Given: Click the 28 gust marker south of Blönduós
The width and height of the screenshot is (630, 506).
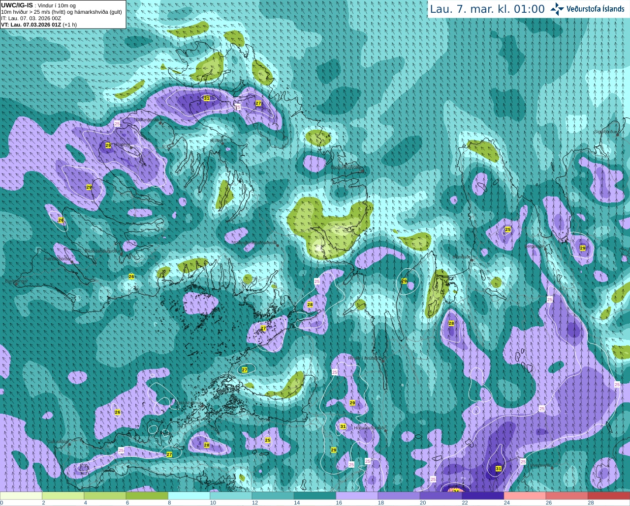Looking at the screenshot, I should tap(451, 323).
